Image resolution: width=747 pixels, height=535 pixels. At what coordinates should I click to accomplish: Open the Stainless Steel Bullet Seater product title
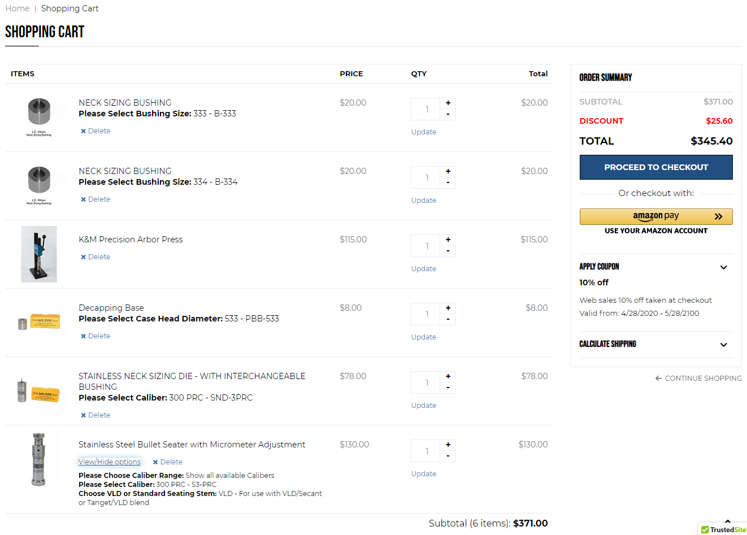tap(192, 445)
